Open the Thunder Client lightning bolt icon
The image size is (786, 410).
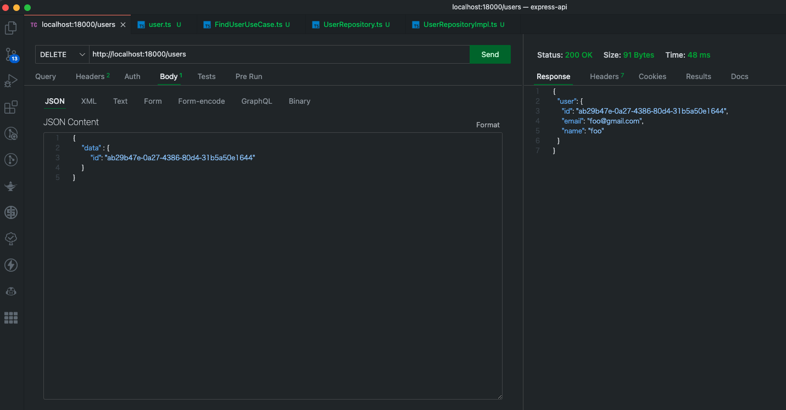(x=11, y=265)
